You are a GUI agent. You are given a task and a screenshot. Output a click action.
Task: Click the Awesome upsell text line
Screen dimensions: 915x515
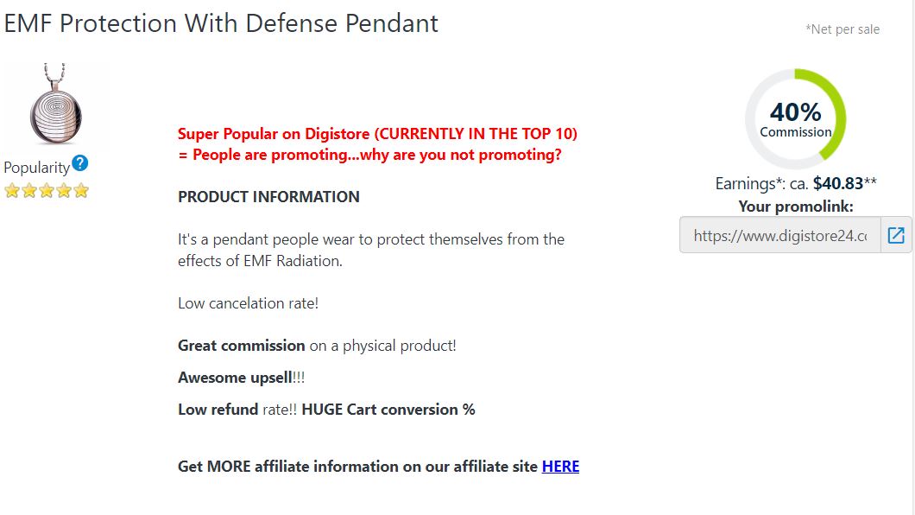[x=241, y=378]
